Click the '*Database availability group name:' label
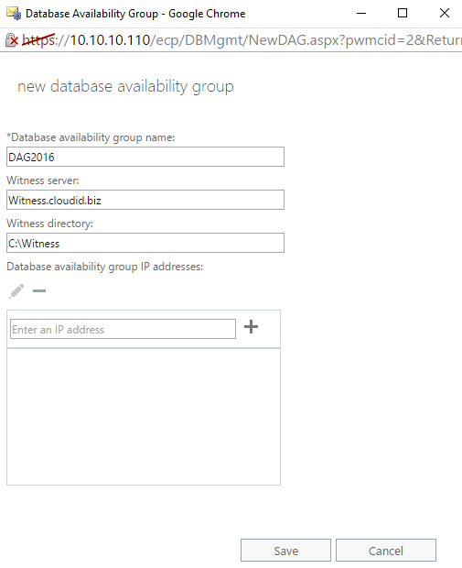 coord(91,137)
